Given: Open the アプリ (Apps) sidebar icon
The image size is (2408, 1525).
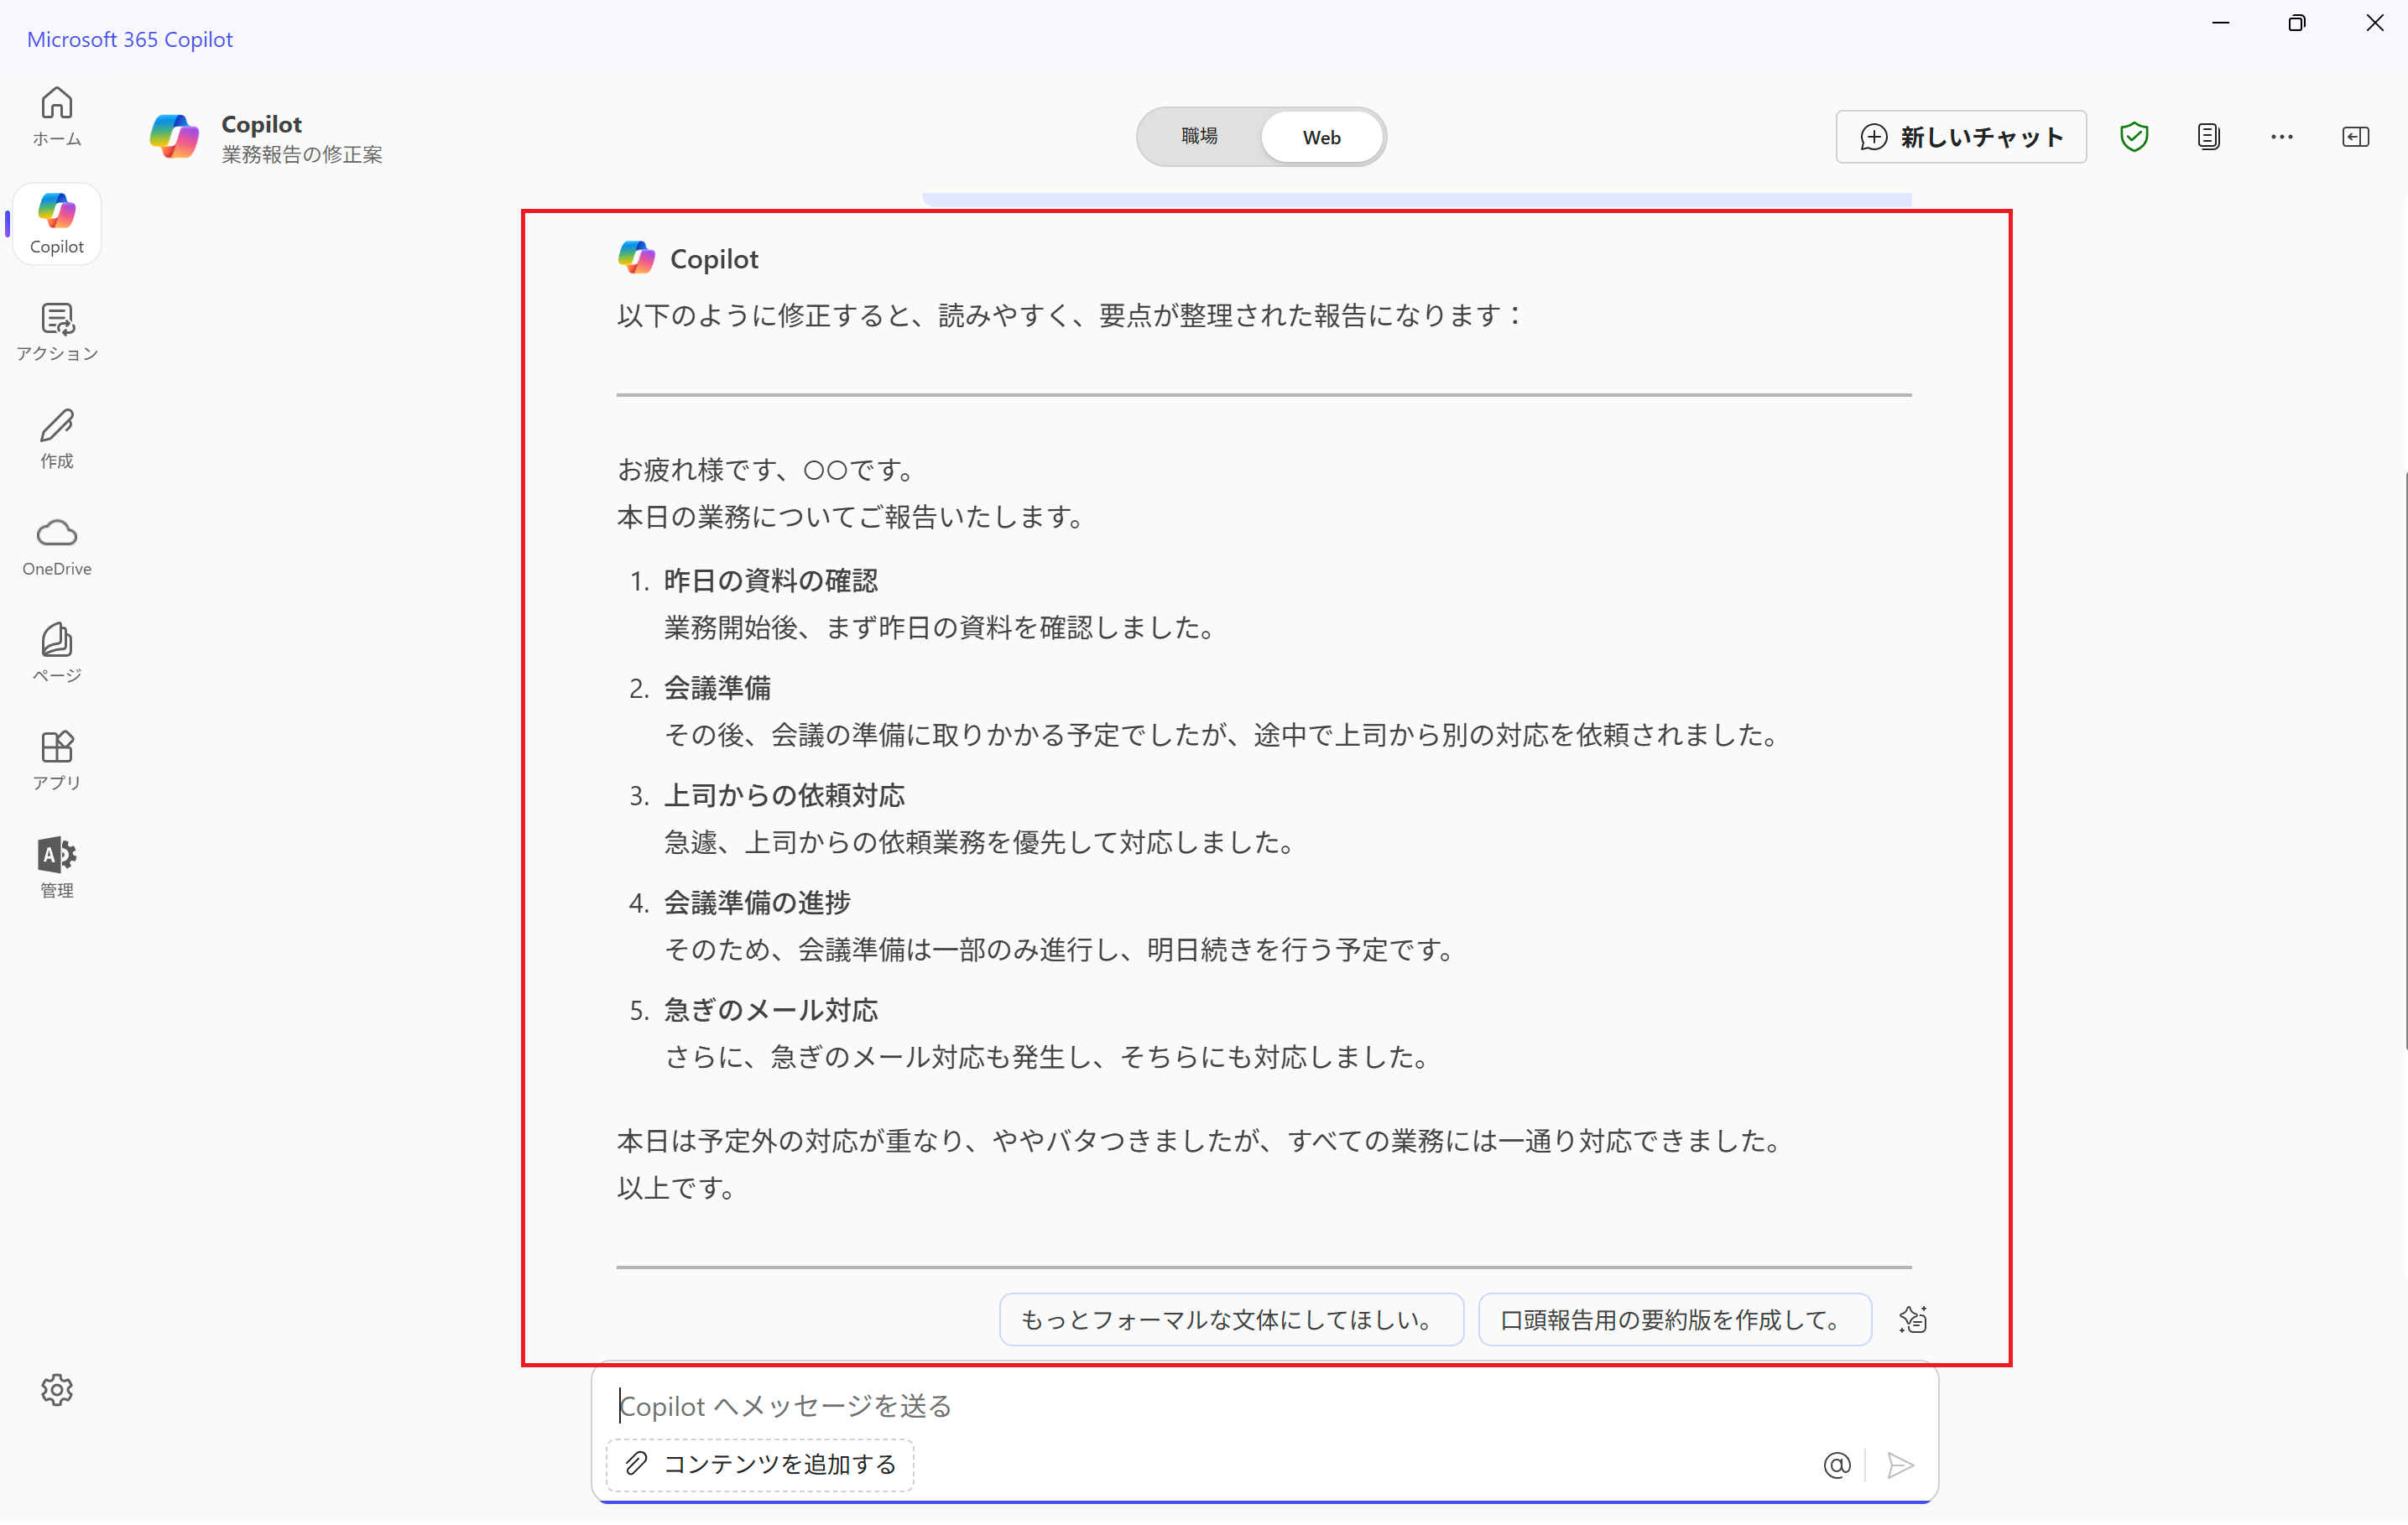Looking at the screenshot, I should click(57, 760).
